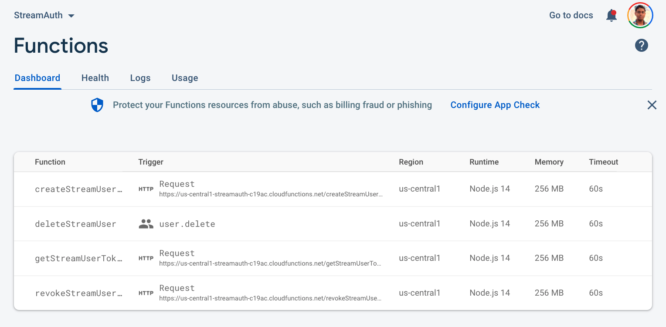The height and width of the screenshot is (327, 666).
Task: Click the user.delete trigger text
Action: tap(187, 224)
